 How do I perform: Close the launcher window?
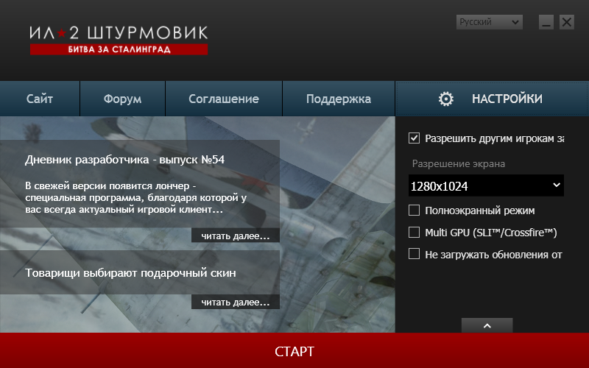(566, 22)
